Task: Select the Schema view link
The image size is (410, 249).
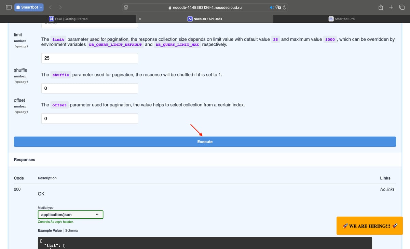Action: pos(71,231)
